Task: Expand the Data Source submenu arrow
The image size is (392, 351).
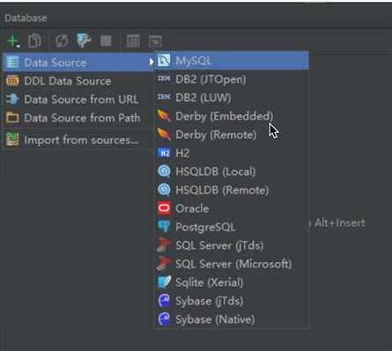Action: tap(151, 62)
